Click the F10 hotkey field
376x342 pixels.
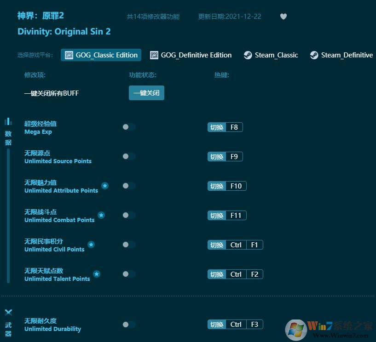pyautogui.click(x=236, y=186)
